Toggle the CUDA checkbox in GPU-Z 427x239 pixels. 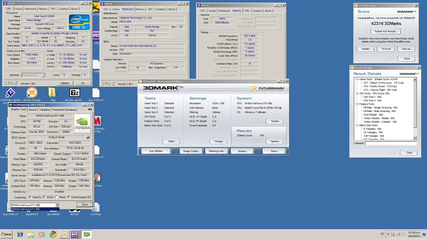[44, 197]
